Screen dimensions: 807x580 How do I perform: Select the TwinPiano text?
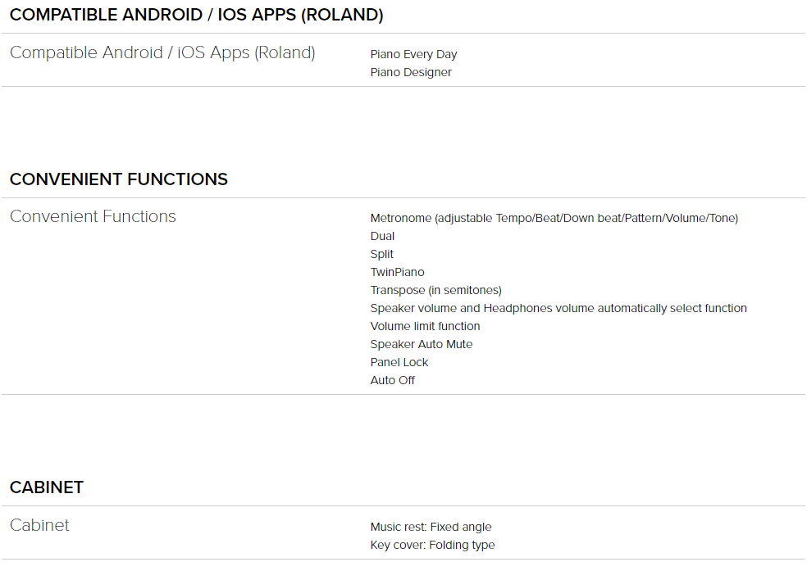click(x=397, y=273)
